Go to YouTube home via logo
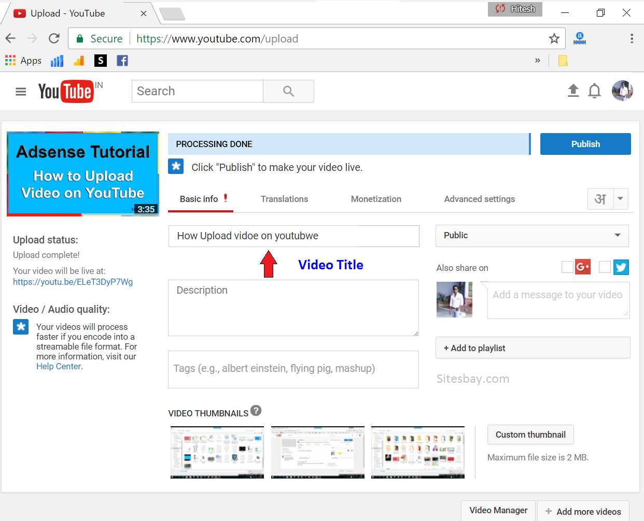 [x=66, y=92]
